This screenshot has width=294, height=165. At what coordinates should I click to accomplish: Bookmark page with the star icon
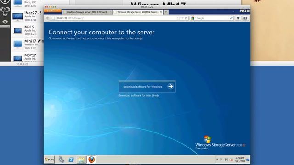[x=179, y=18]
